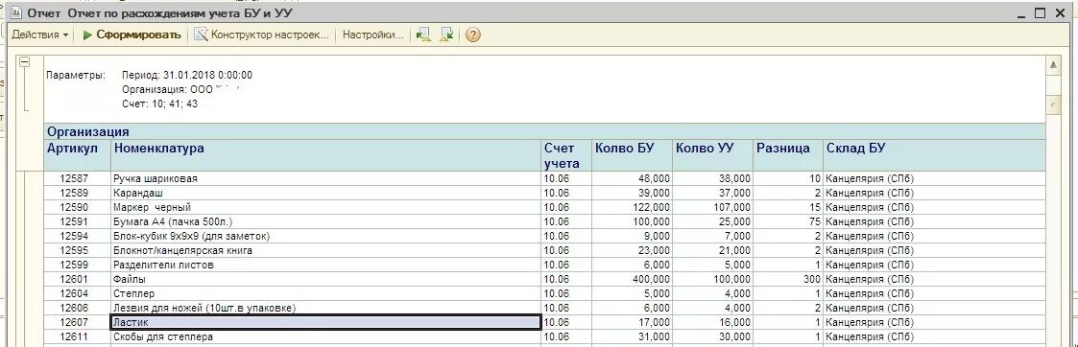The width and height of the screenshot is (1078, 347).
Task: Open the Действия dropdown menu
Action: click(x=40, y=35)
